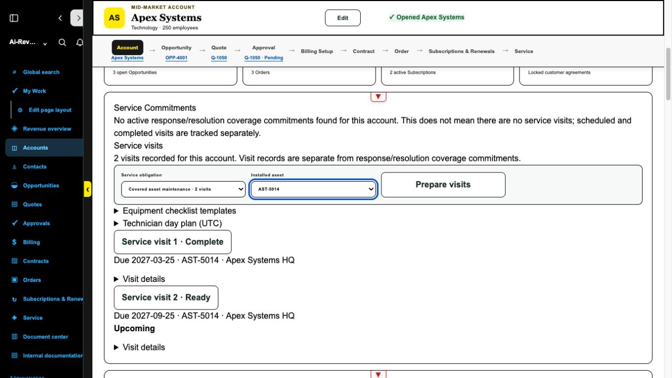Open the notifications bell icon
Viewport: 672px width, 378px height.
80,42
